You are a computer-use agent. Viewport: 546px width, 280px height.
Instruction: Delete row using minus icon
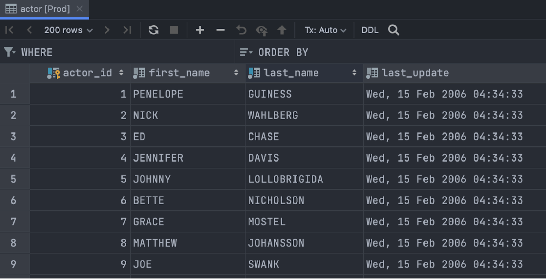(220, 30)
